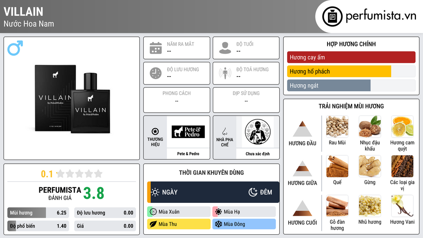Click the Hương đầu pyramid icon
Viewport: 423px width, 238px height.
pyautogui.click(x=302, y=129)
